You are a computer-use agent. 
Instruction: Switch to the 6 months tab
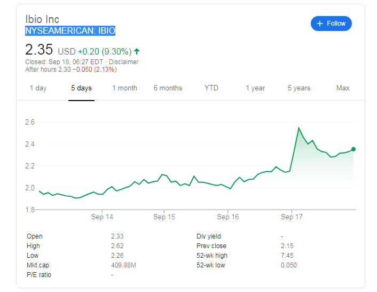[x=168, y=88]
